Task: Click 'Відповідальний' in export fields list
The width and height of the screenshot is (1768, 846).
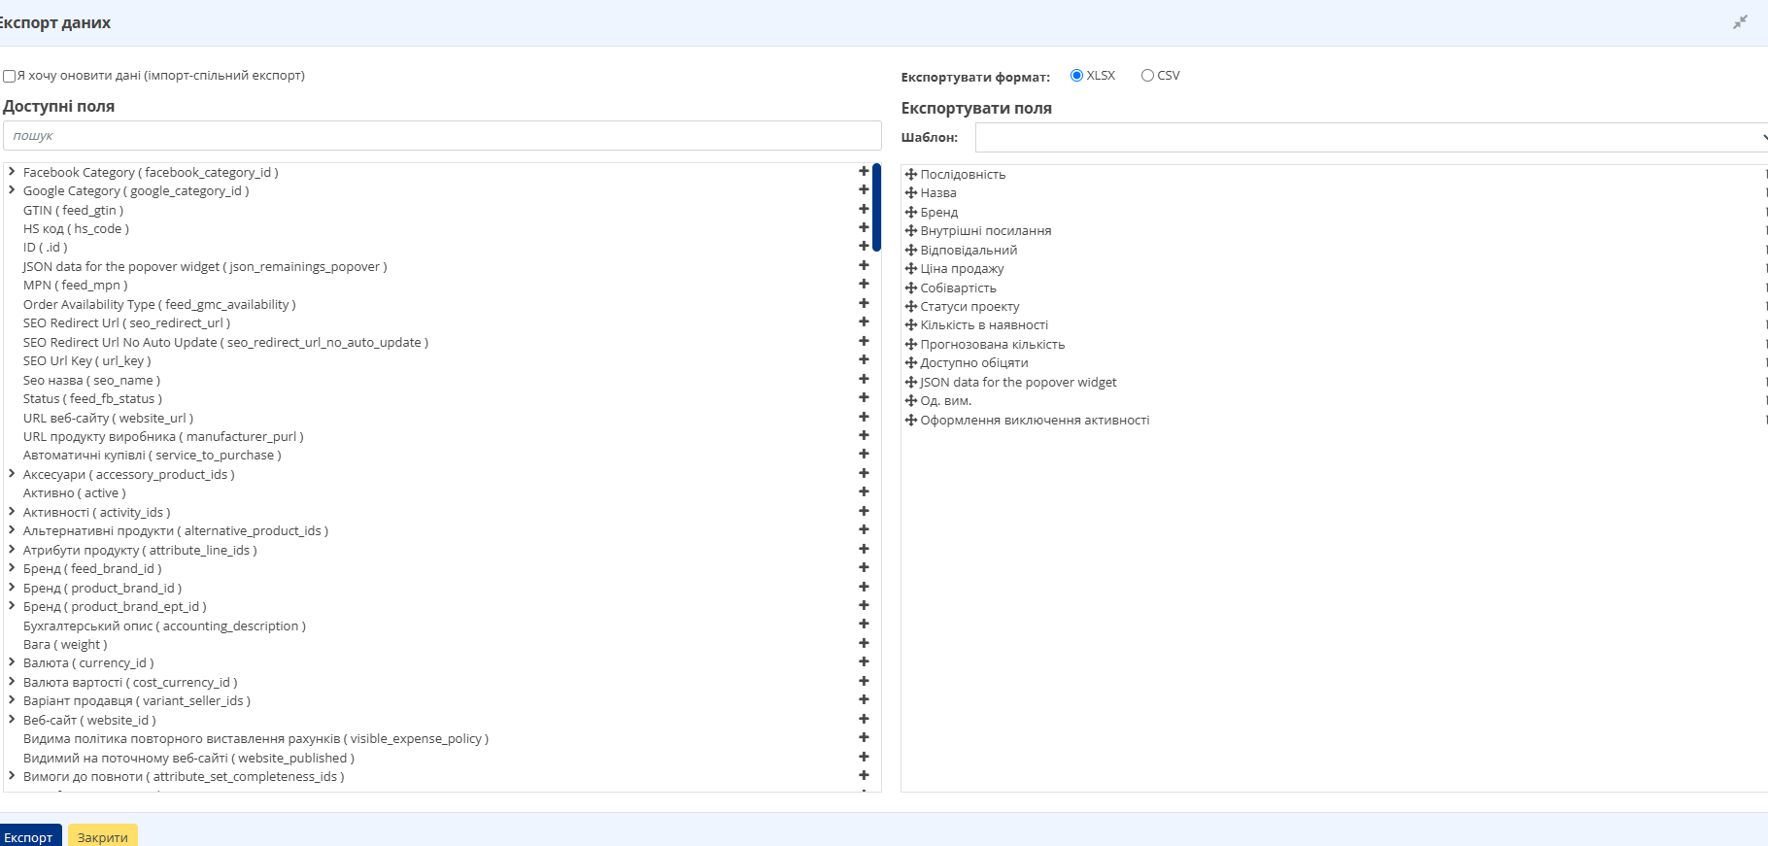Action: click(x=969, y=251)
